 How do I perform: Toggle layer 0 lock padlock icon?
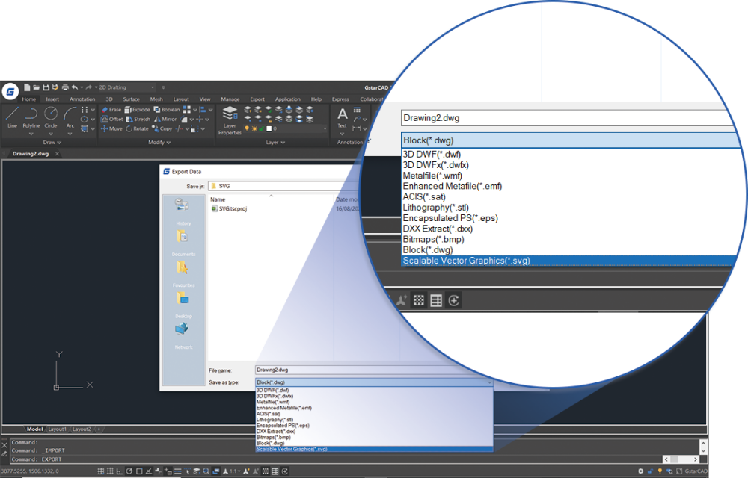click(x=261, y=128)
